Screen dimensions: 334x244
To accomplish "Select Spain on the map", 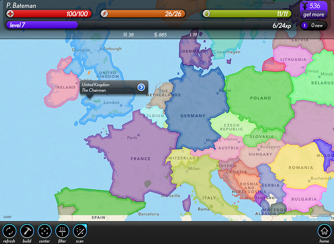I will click(x=98, y=217).
